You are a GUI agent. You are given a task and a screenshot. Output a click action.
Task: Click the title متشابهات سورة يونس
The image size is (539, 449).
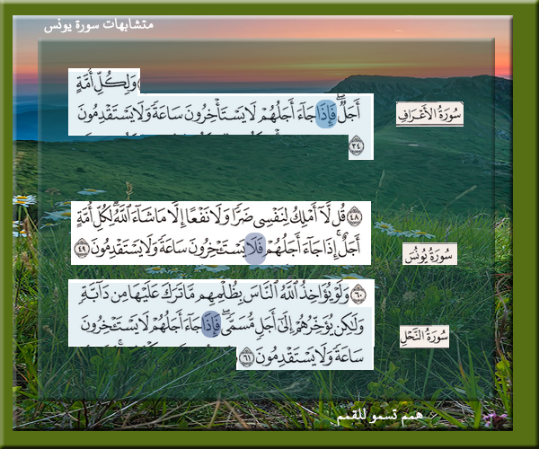pyautogui.click(x=98, y=26)
